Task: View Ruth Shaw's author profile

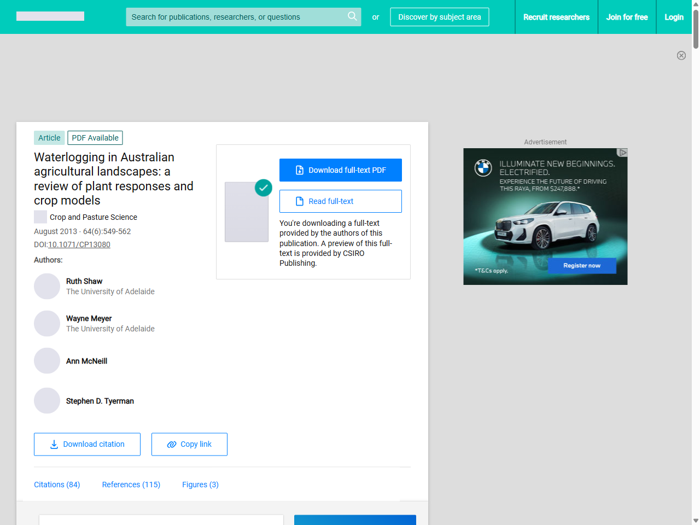Action: click(x=84, y=281)
